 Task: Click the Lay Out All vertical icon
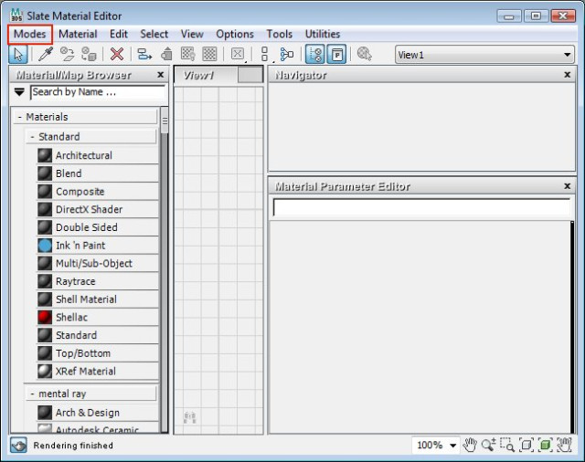click(x=264, y=54)
